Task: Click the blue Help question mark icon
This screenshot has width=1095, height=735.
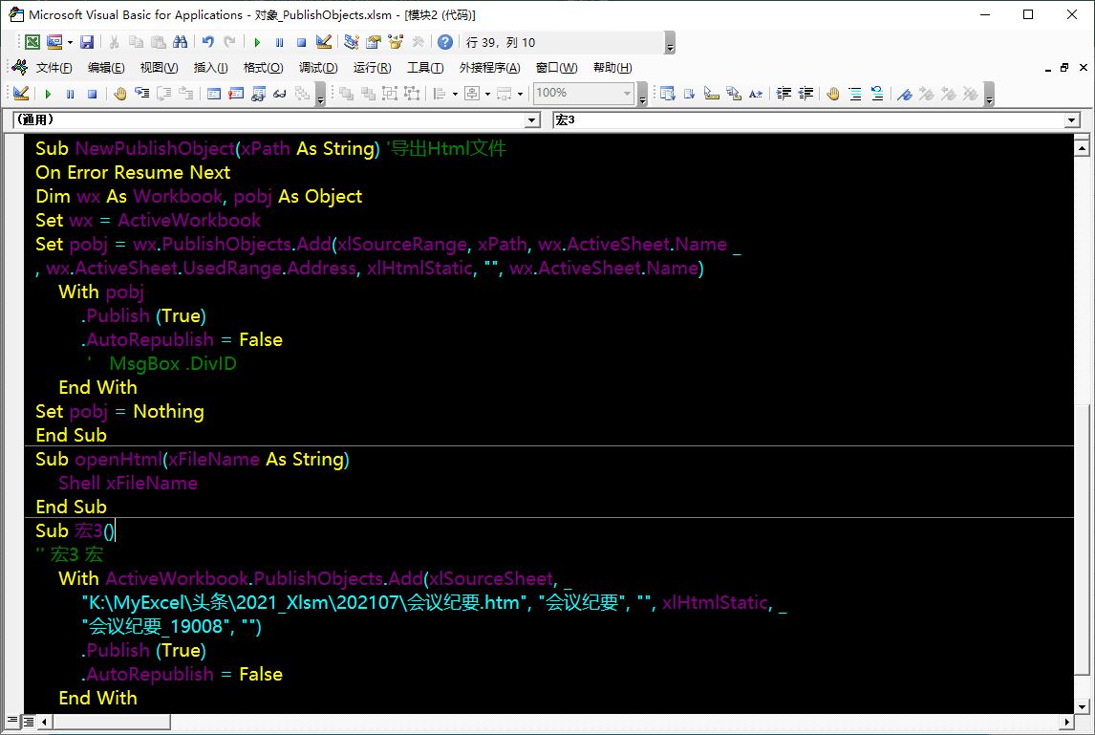Action: (445, 42)
